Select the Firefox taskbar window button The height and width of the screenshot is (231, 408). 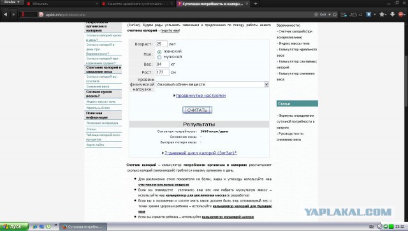tap(84, 227)
